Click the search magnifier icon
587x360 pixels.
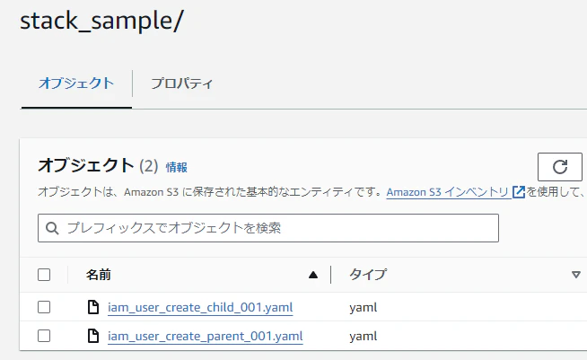(52, 228)
